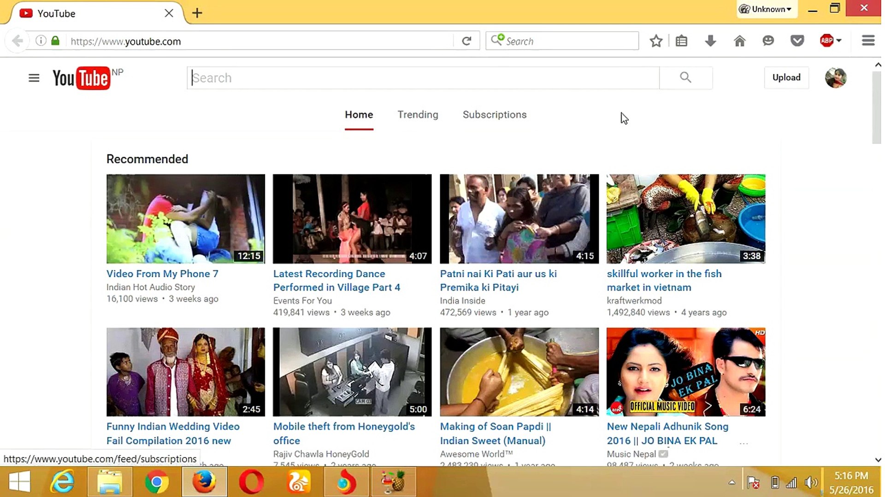The height and width of the screenshot is (497, 885).
Task: Launch Chrome from the Windows taskbar
Action: click(x=156, y=482)
